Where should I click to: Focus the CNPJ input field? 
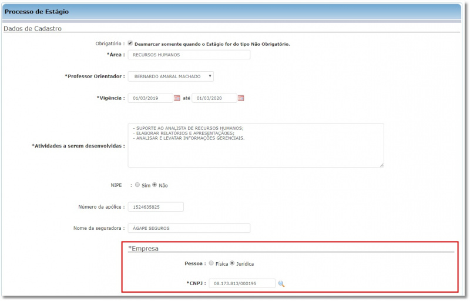tap(241, 284)
